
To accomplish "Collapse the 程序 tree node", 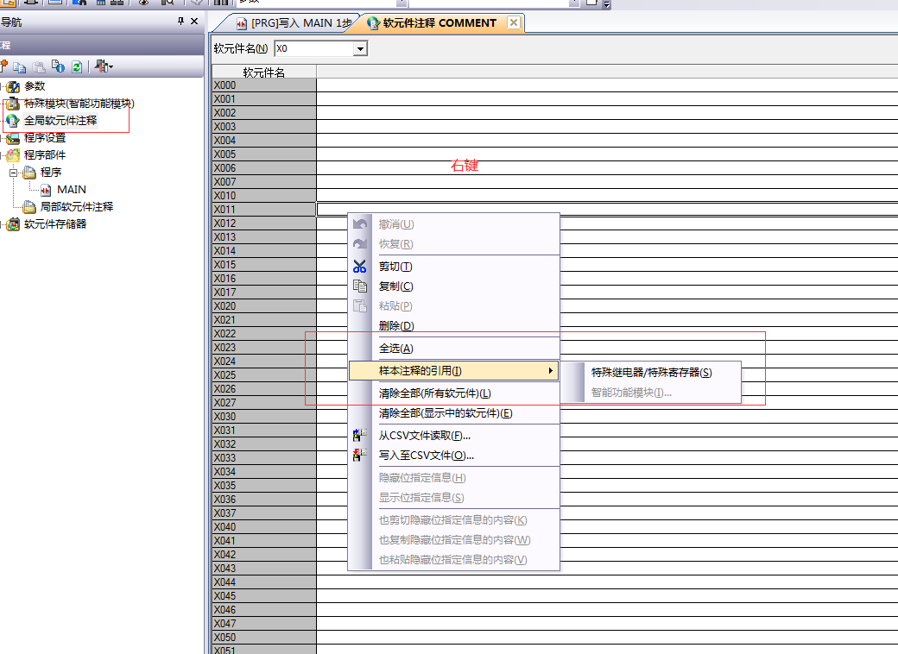I will 14,173.
